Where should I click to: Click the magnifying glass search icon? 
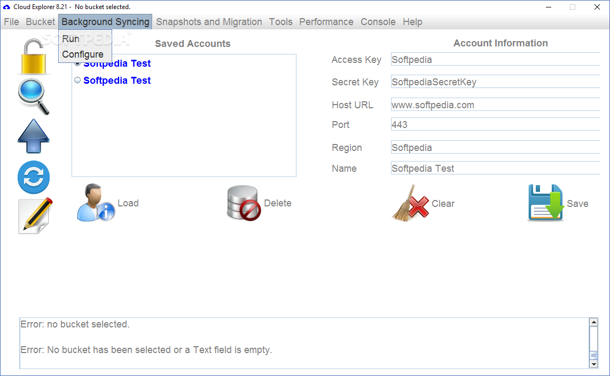[x=34, y=97]
